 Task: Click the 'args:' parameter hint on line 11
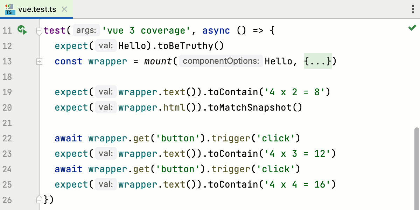click(86, 30)
